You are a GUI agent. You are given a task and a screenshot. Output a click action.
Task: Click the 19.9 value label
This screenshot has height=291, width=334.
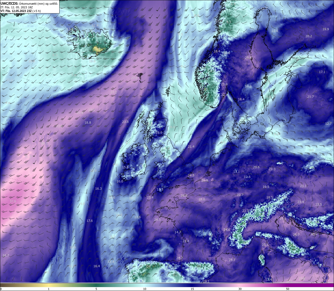click(326, 29)
